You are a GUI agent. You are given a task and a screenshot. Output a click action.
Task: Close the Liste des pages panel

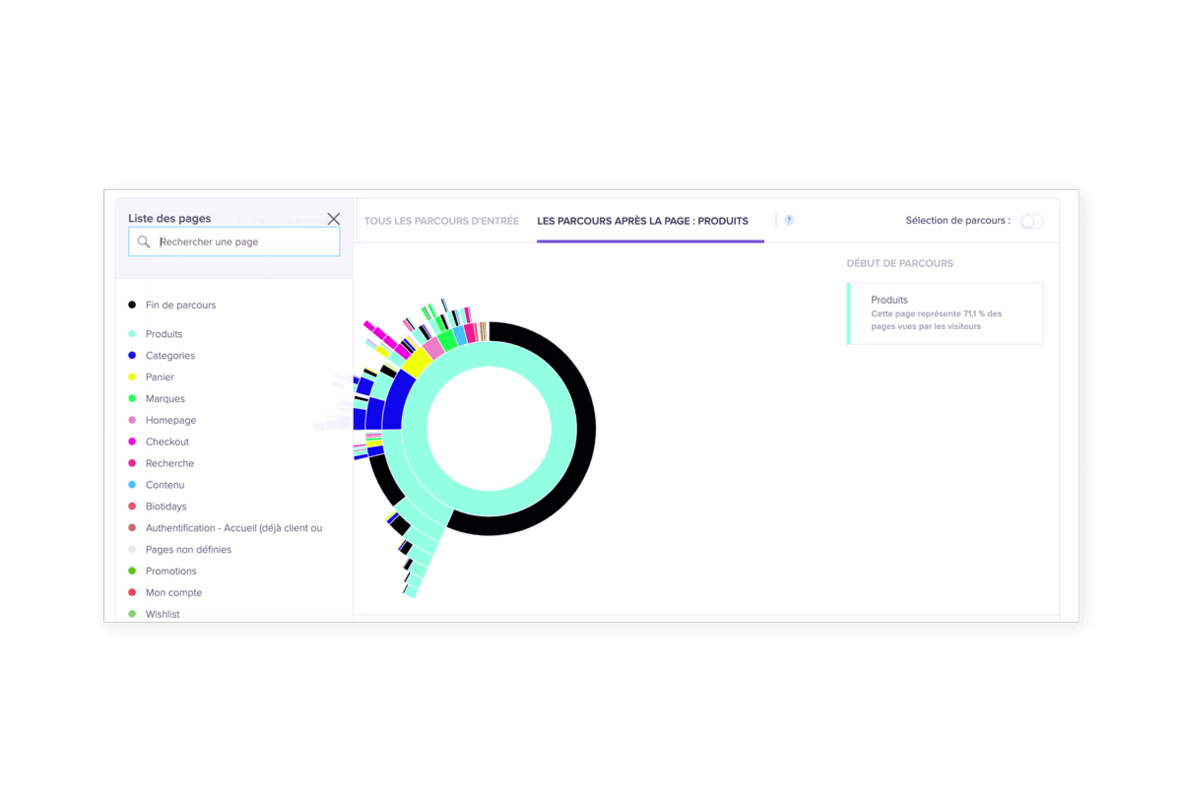[x=334, y=219]
